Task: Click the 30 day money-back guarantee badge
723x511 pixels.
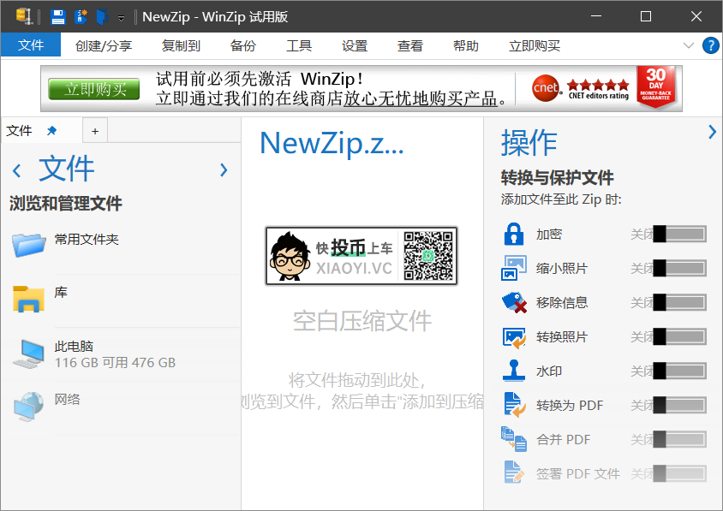Action: pyautogui.click(x=655, y=86)
